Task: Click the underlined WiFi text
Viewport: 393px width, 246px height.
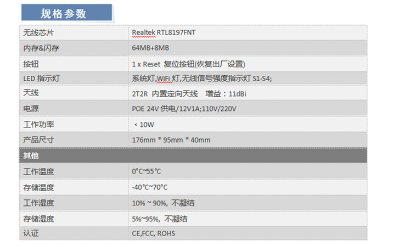Action: coord(163,79)
